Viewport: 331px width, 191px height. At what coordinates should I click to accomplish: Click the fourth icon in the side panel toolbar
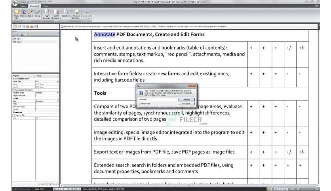(27, 27)
